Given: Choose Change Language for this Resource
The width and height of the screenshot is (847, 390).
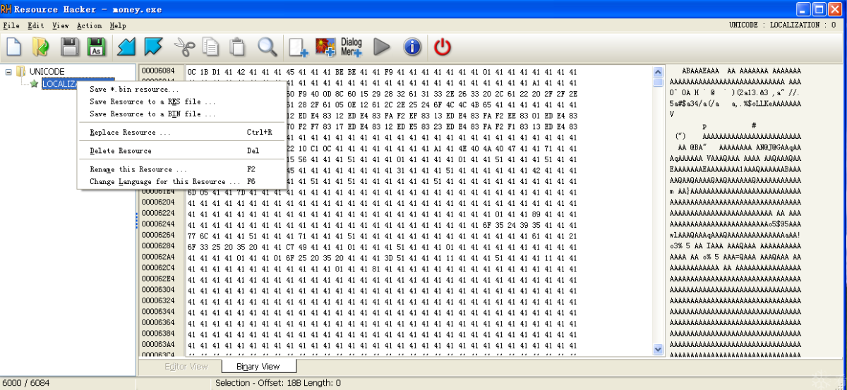Looking at the screenshot, I should (x=181, y=181).
